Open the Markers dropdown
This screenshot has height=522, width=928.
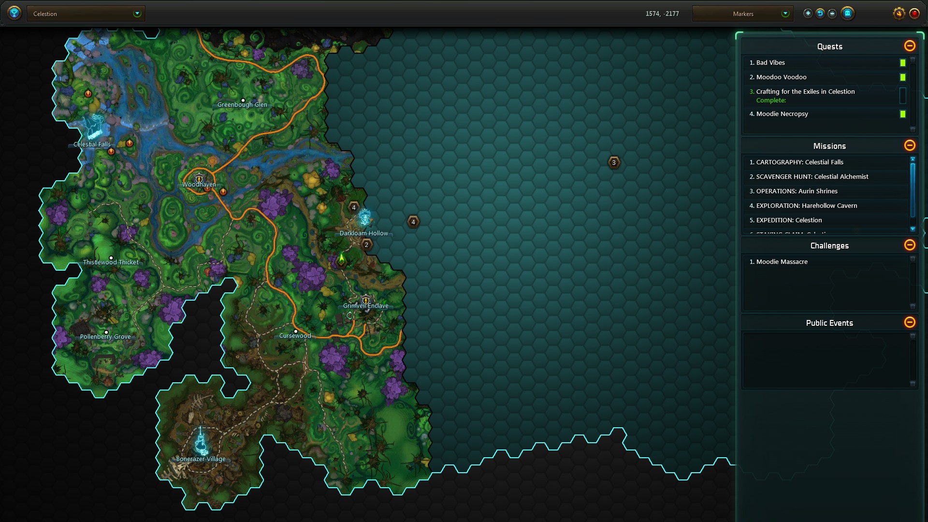pyautogui.click(x=742, y=14)
